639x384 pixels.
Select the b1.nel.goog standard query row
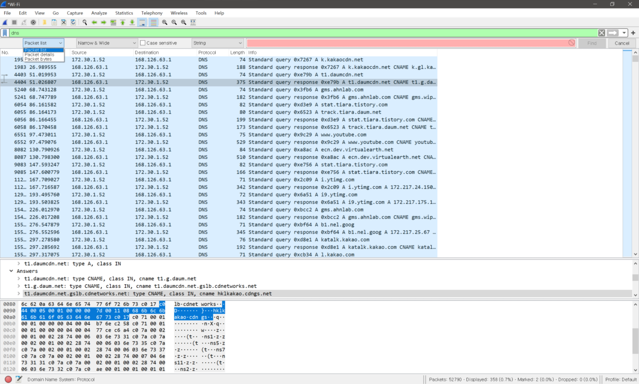coord(219,225)
